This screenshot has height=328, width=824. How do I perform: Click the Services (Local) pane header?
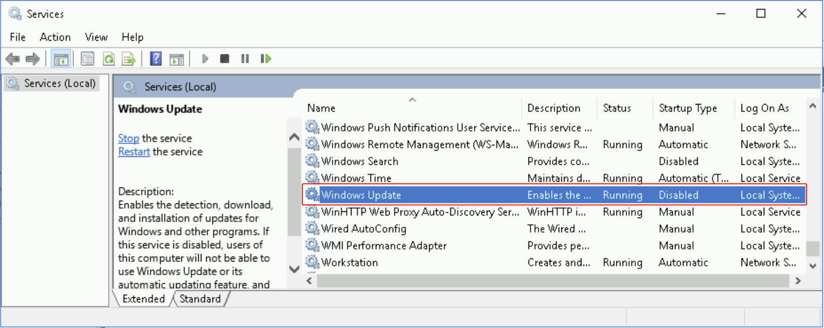[180, 87]
